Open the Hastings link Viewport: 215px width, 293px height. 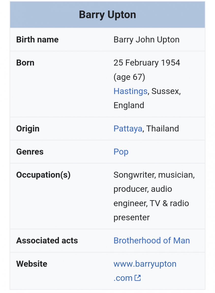[130, 91]
